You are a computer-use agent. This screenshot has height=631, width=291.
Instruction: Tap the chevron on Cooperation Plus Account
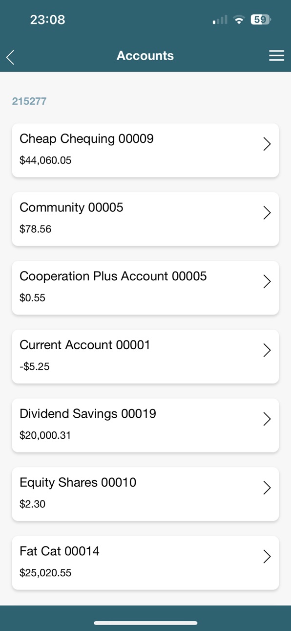(267, 281)
